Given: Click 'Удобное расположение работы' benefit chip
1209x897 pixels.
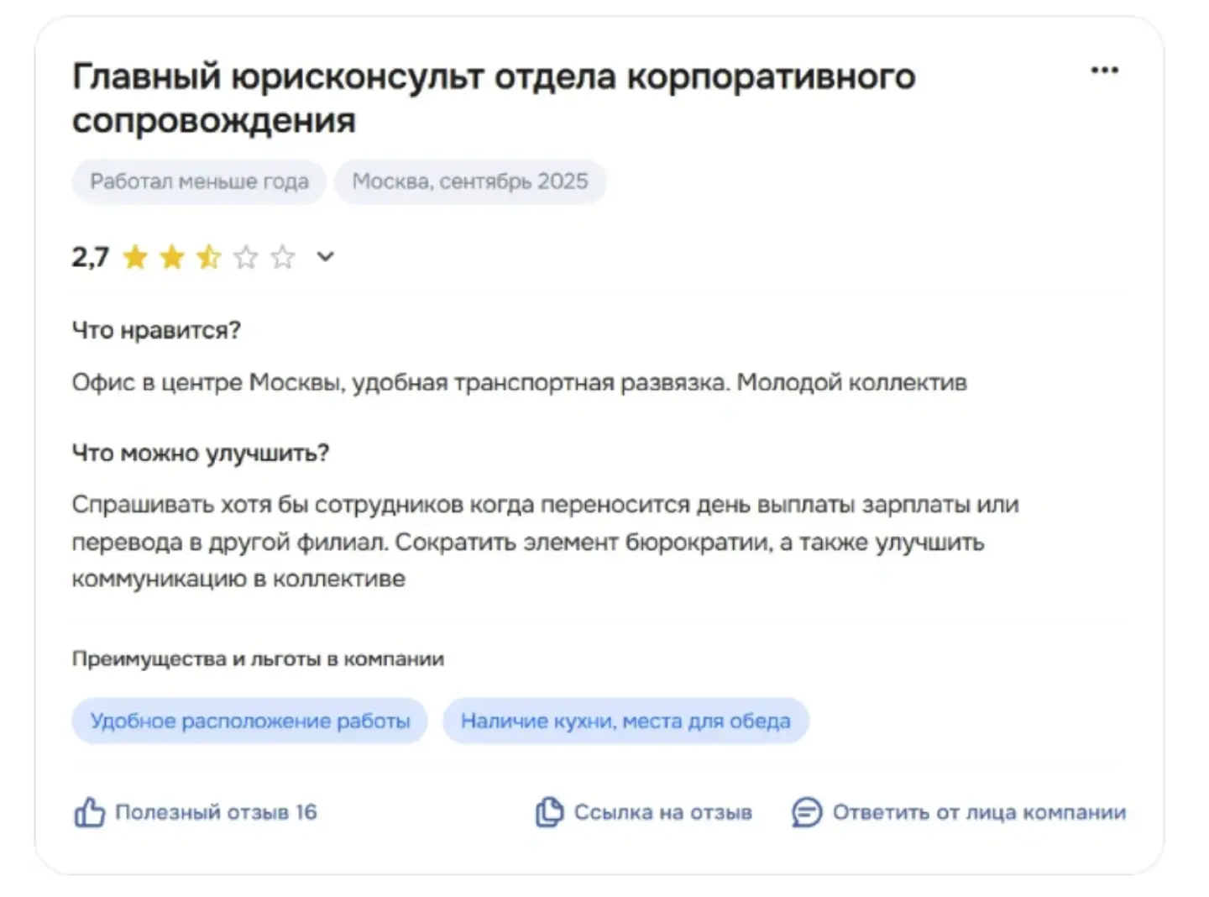Looking at the screenshot, I should [250, 721].
